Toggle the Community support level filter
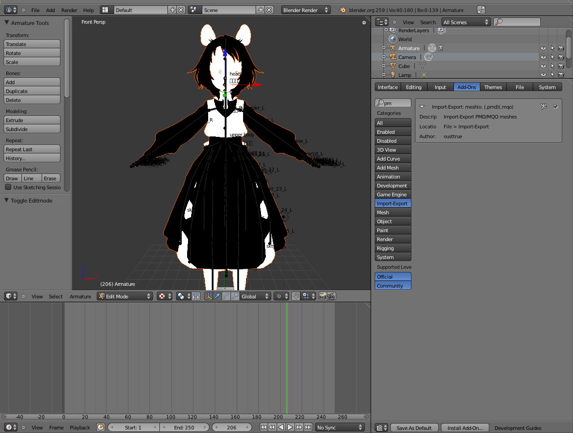 click(393, 286)
